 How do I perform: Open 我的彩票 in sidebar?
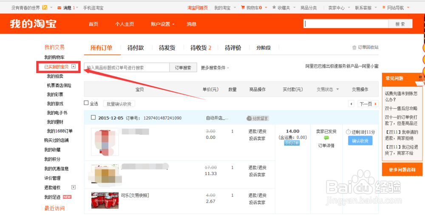tap(55, 95)
